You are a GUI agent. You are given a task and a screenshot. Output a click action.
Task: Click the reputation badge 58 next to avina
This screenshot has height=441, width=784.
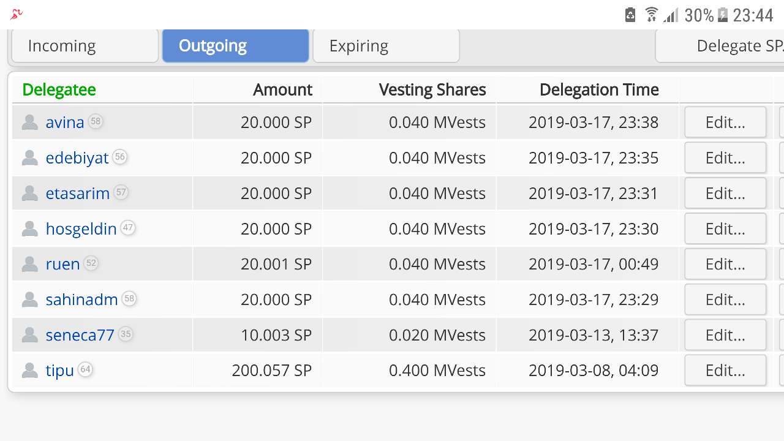(95, 121)
